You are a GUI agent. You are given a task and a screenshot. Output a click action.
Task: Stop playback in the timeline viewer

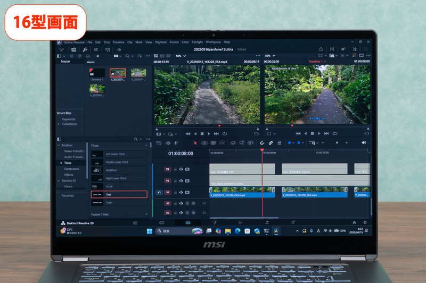[312, 133]
